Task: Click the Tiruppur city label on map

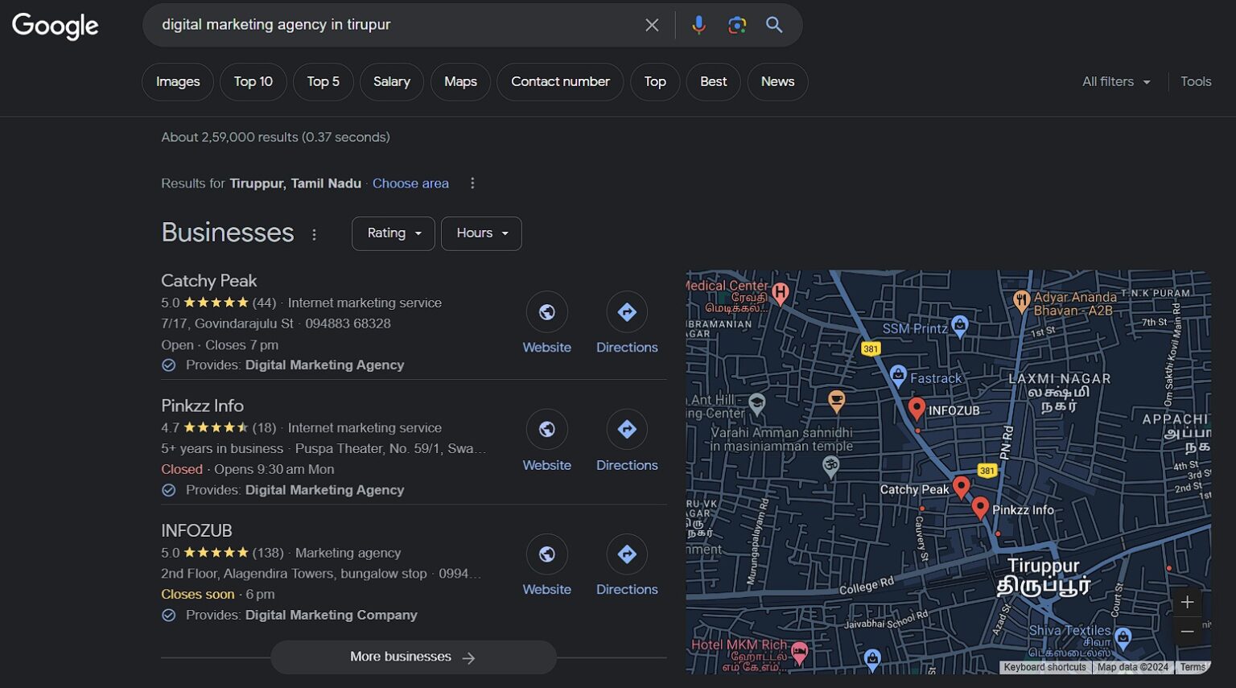Action: [1044, 575]
